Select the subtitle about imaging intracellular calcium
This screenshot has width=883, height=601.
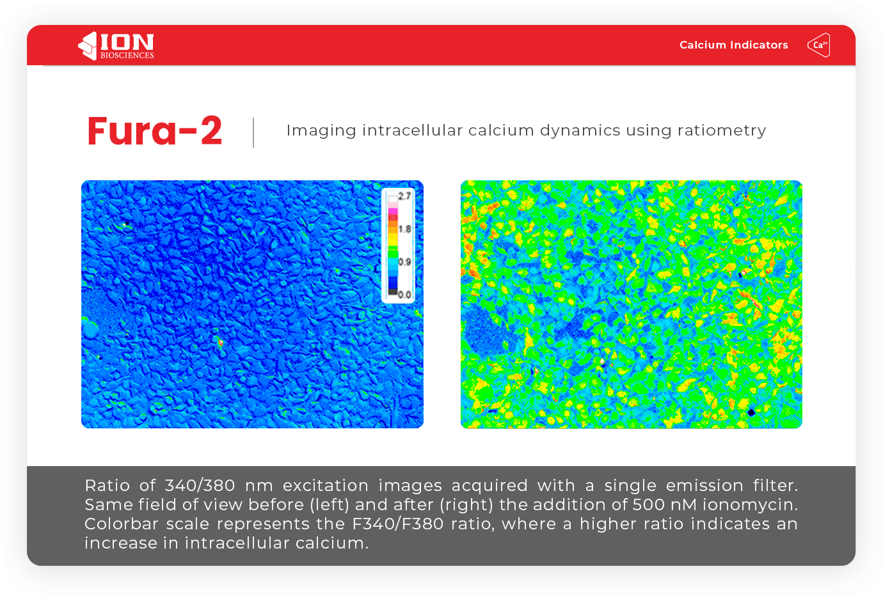coord(526,130)
